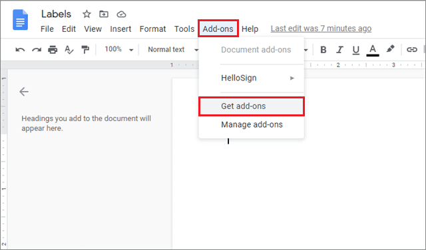Screen dimensions: 426x250
Task: Open Google Docs home icon
Action: pos(21,19)
